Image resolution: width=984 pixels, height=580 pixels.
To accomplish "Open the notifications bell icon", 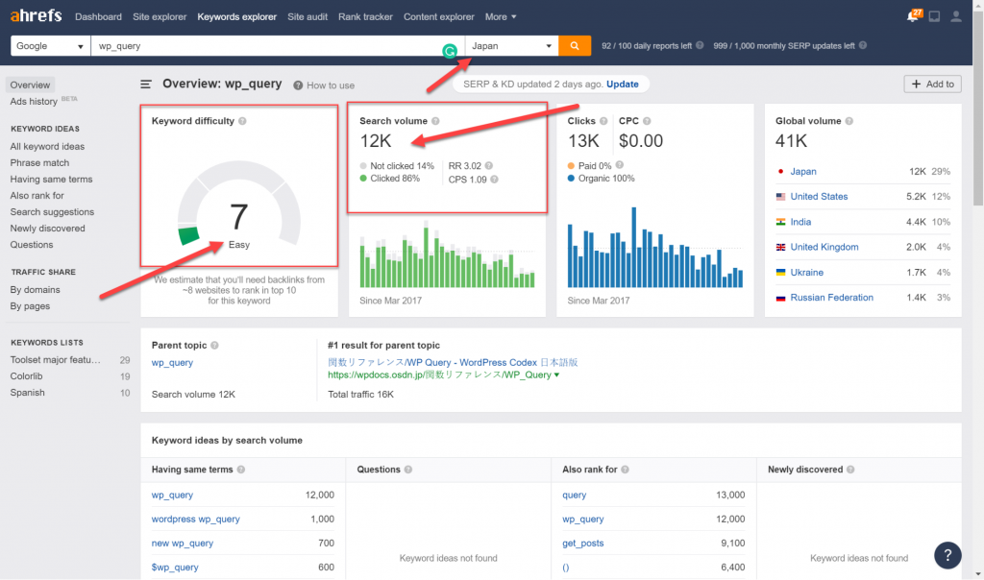I will [913, 15].
